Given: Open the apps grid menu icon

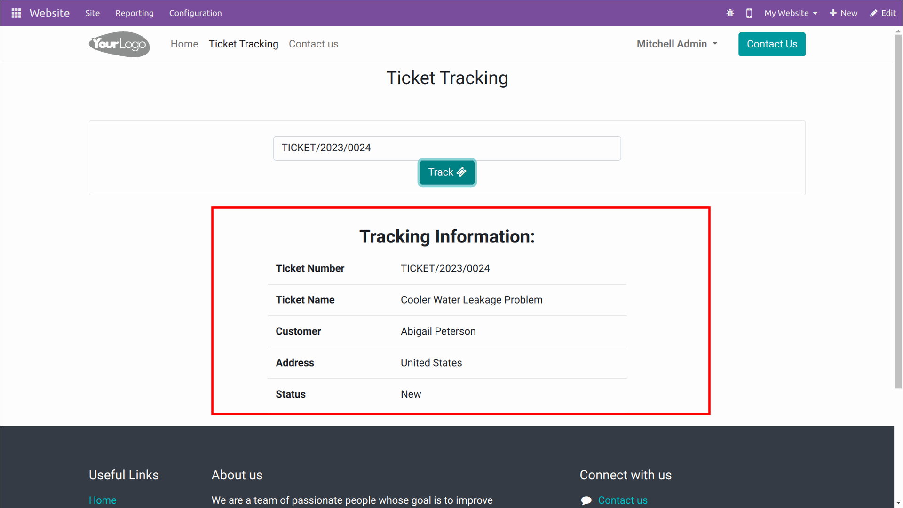Looking at the screenshot, I should (x=16, y=13).
